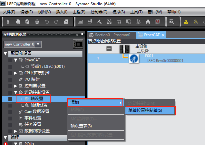Click the yellow warning triangle toolbar icon
205x145 pixels.
click(x=186, y=22)
